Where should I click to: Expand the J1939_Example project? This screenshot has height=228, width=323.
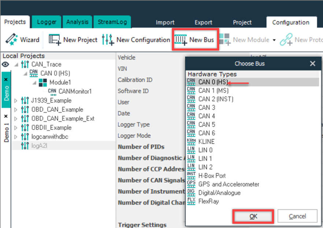tap(15, 101)
